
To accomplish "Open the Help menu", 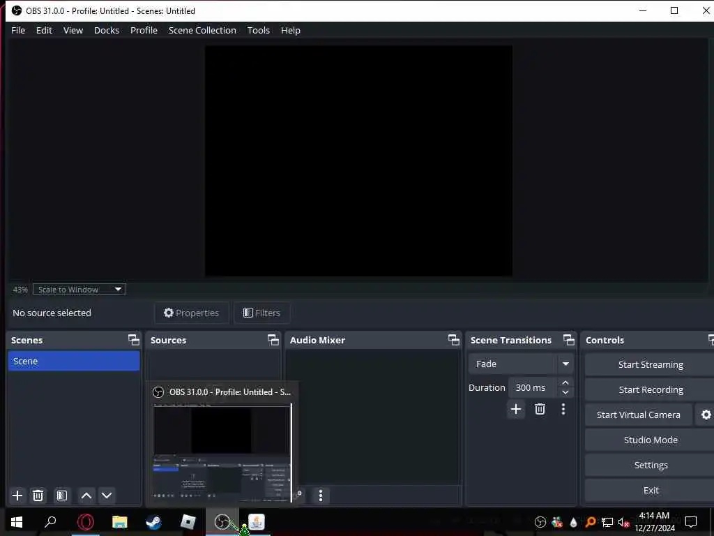I will [291, 30].
